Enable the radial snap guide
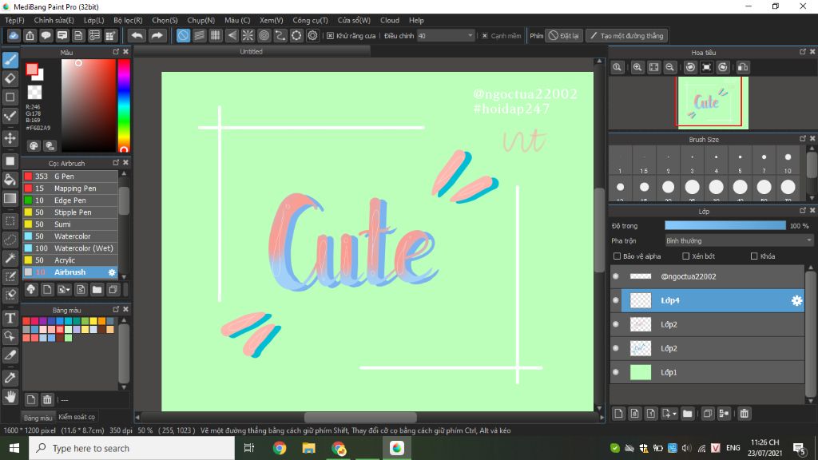This screenshot has height=460, width=818. click(x=248, y=35)
